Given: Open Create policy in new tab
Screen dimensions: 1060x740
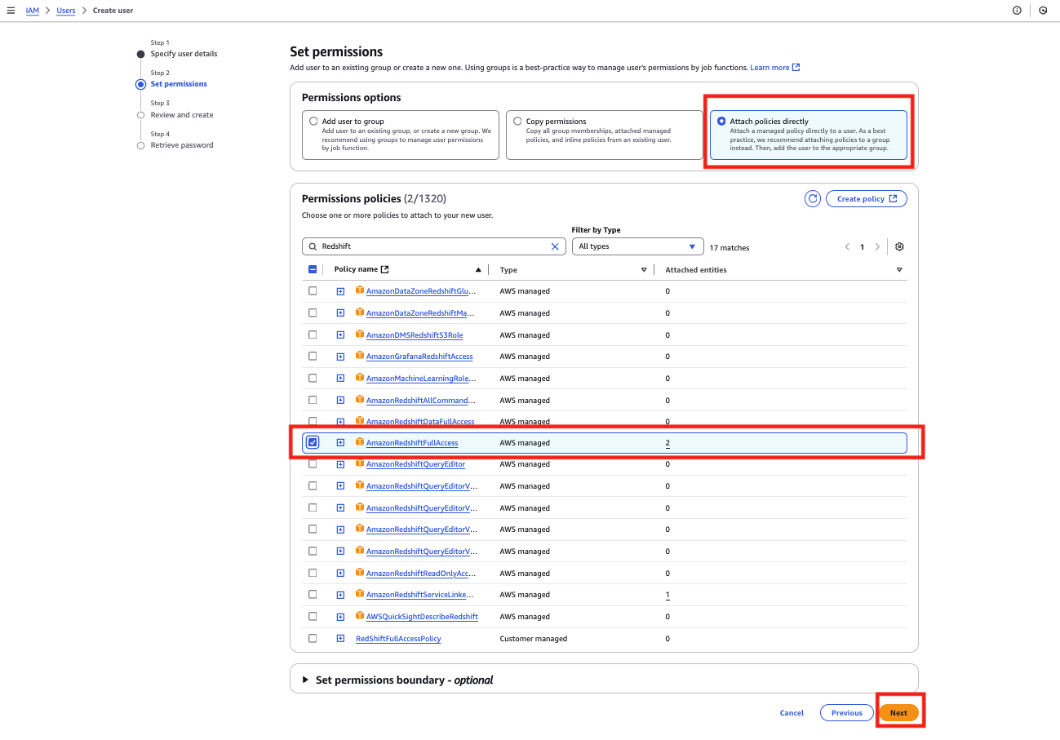Looking at the screenshot, I should click(866, 199).
